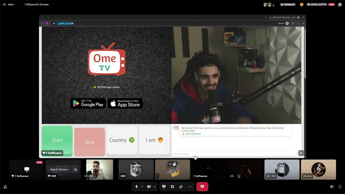Click the Watch Stream button
The height and width of the screenshot is (194, 345).
(59, 169)
